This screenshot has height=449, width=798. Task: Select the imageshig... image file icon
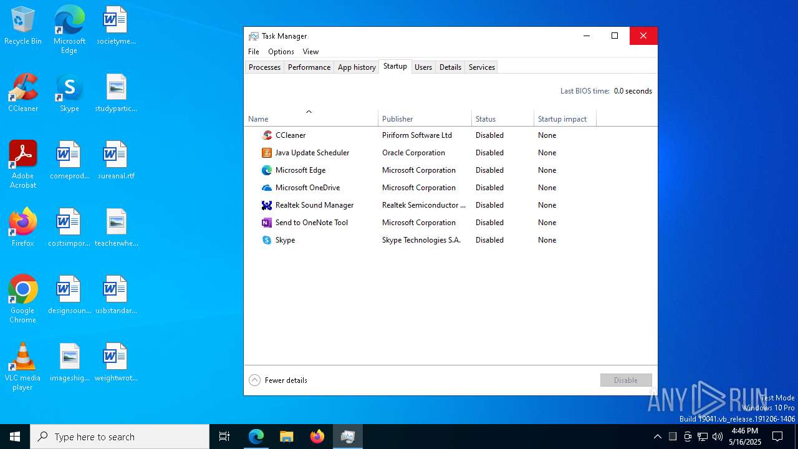click(x=69, y=363)
